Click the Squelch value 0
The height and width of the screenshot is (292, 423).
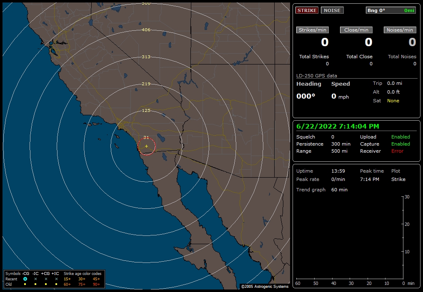[x=333, y=137]
